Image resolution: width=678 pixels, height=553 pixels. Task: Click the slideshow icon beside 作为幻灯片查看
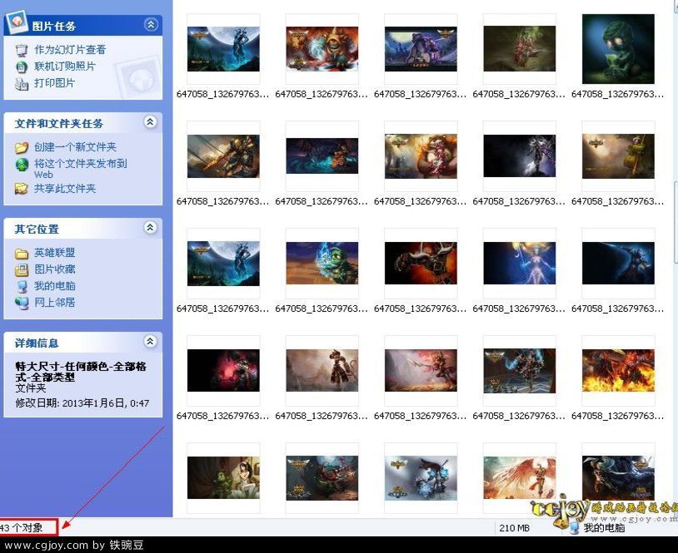22,50
